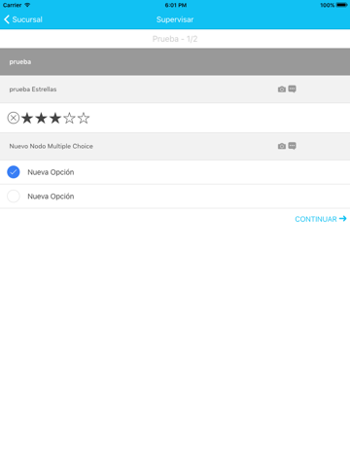Tap the Wi-Fi icon in status bar
The width and height of the screenshot is (350, 467).
(x=27, y=5)
